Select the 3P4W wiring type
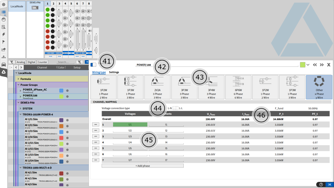The height and width of the screenshot is (188, 334). pyautogui.click(x=211, y=87)
